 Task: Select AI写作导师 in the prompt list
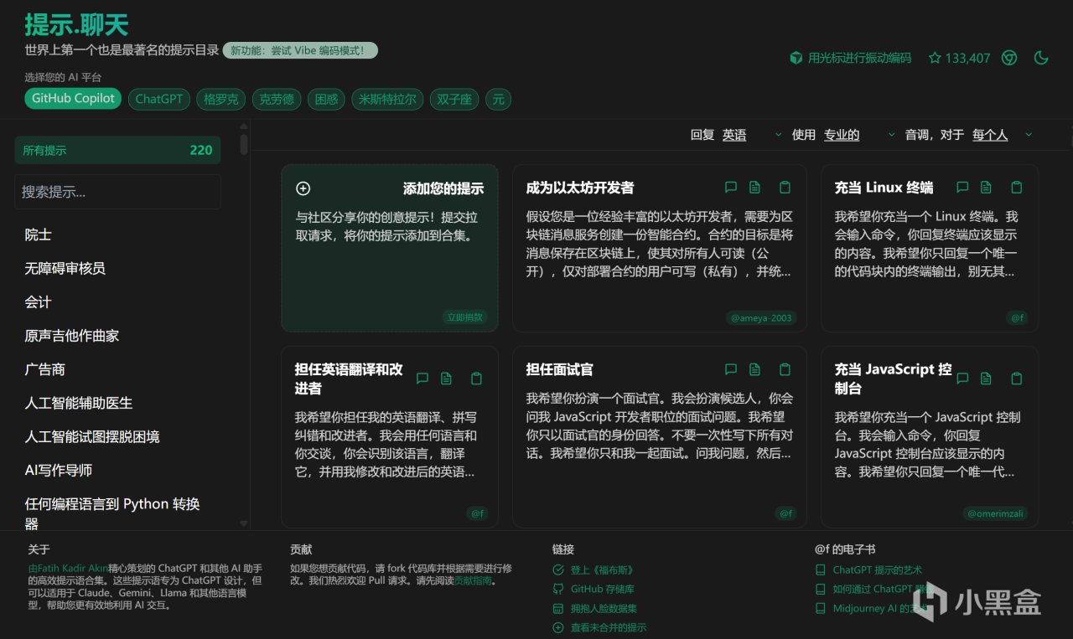(x=59, y=470)
